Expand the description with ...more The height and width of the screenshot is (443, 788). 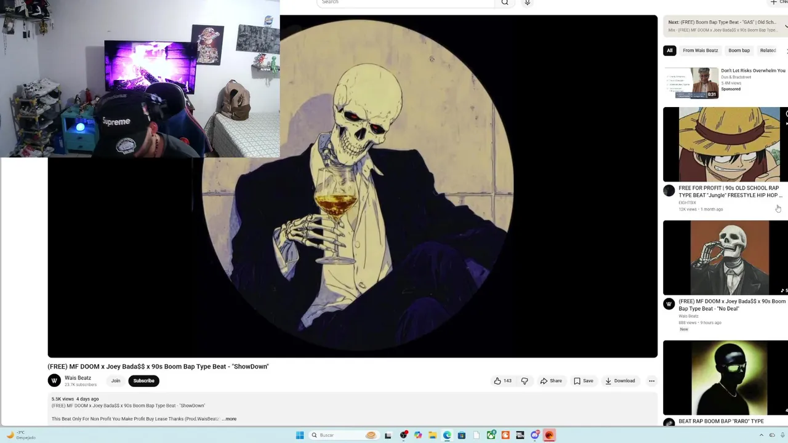229,419
